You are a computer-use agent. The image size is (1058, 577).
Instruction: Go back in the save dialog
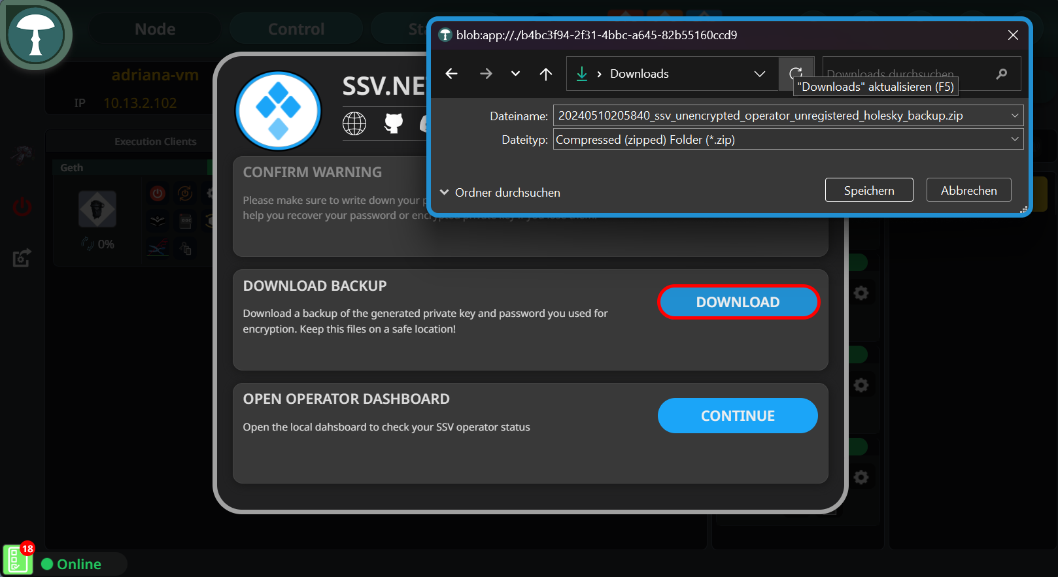[x=451, y=74]
